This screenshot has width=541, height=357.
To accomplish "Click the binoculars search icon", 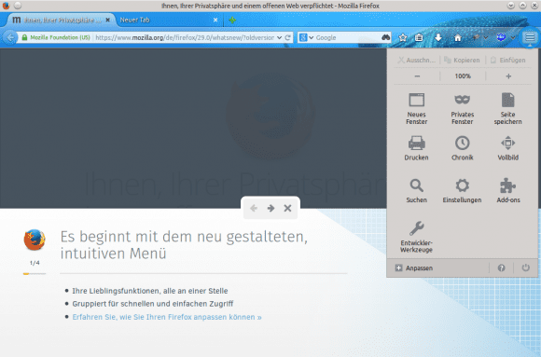I will click(386, 37).
